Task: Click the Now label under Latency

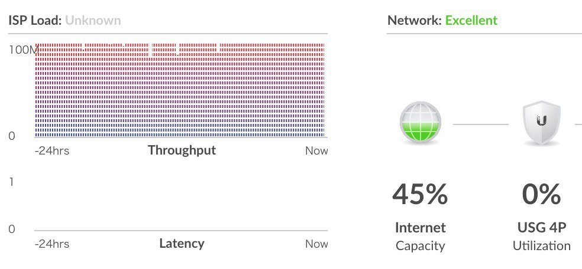Action: [316, 244]
